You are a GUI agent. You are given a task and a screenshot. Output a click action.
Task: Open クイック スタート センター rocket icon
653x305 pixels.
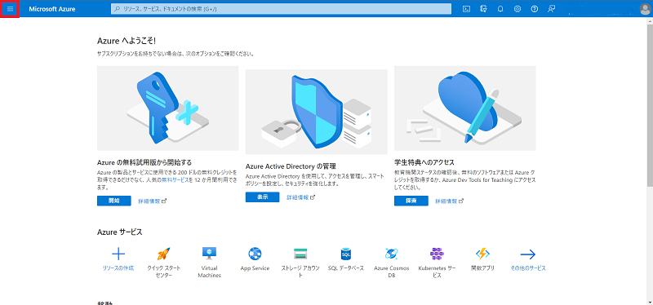pos(164,254)
